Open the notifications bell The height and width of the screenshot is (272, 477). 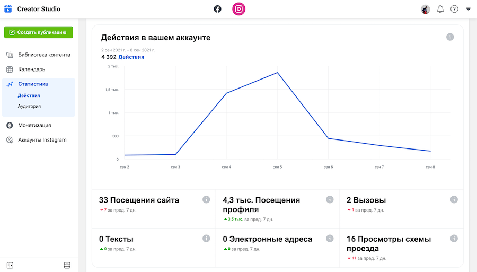[440, 9]
